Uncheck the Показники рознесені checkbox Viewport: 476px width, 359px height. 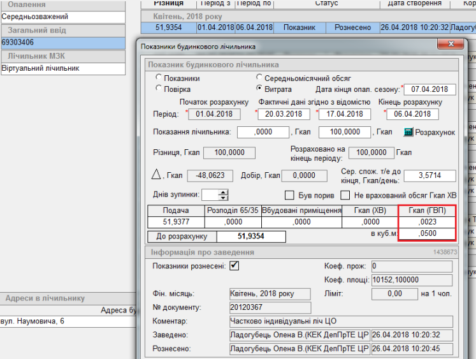(x=234, y=265)
